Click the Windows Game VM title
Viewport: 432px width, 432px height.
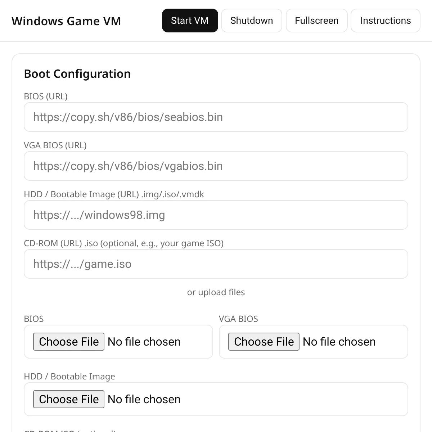[x=66, y=21]
